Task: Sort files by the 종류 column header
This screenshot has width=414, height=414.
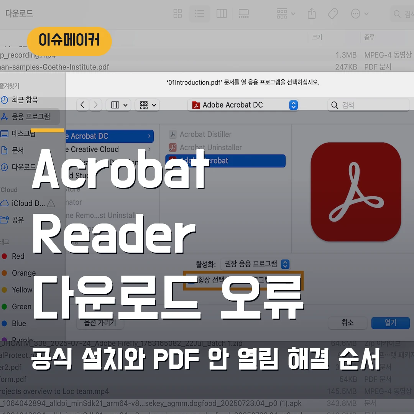Action: coord(369,37)
